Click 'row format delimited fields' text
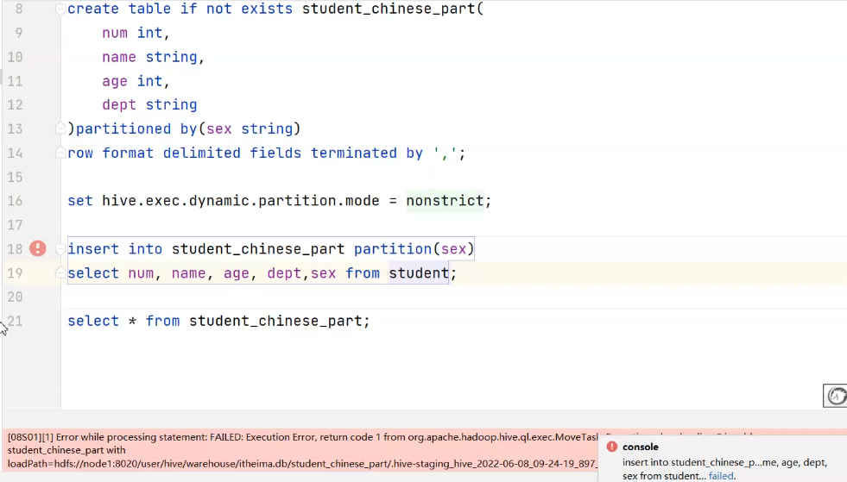The height and width of the screenshot is (482, 847). tap(184, 153)
